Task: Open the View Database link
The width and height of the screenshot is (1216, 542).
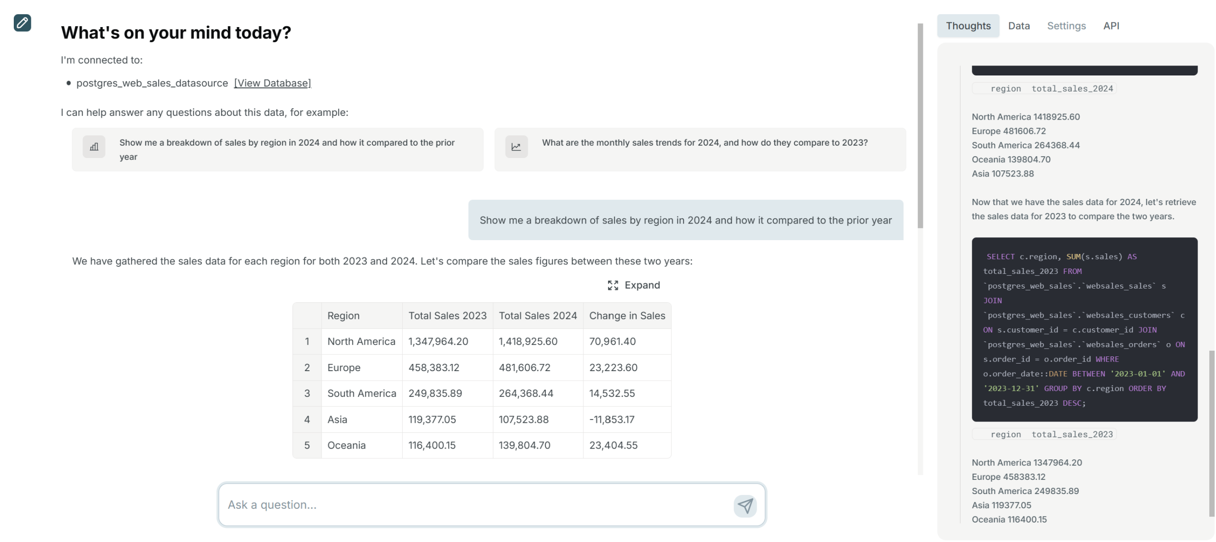Action: click(x=272, y=83)
